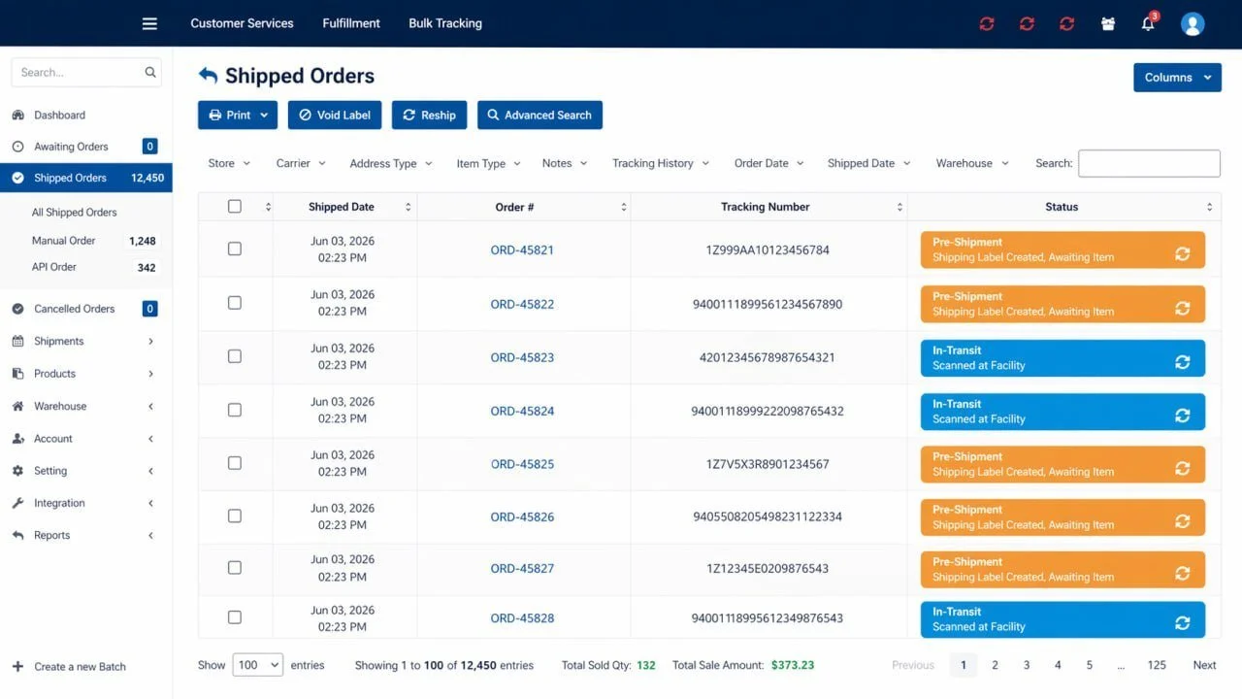
Task: Click the search magnifier in sidebar search box
Action: pos(150,72)
